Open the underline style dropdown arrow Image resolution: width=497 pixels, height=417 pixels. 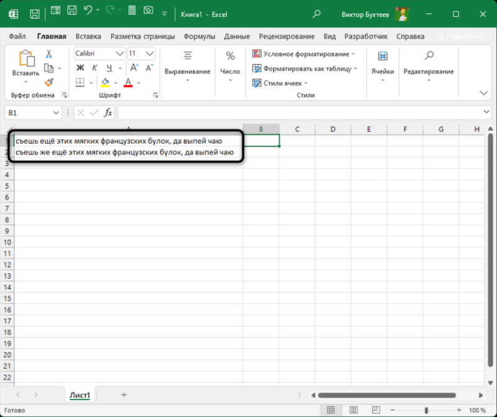click(120, 68)
